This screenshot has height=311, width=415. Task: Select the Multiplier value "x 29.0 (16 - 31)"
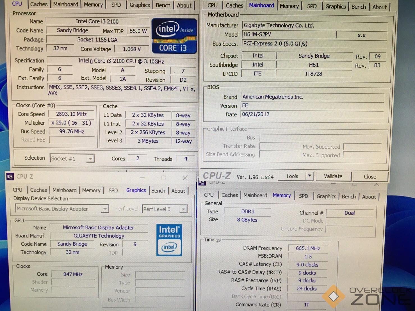71,123
